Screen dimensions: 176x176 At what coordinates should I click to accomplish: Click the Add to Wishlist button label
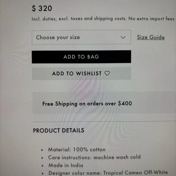point(77,73)
